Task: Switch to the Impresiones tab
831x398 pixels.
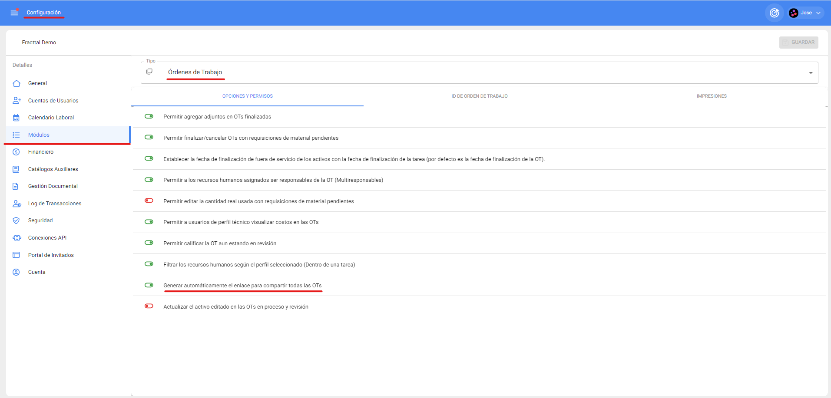Action: click(x=711, y=96)
